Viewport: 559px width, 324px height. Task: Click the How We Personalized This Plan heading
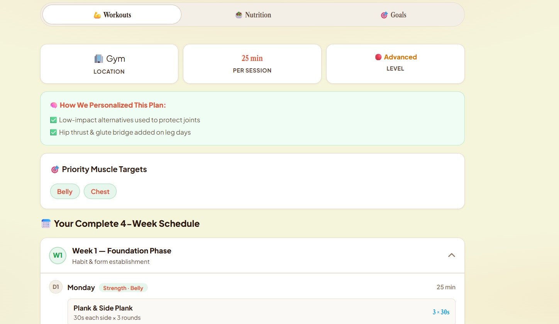(113, 105)
